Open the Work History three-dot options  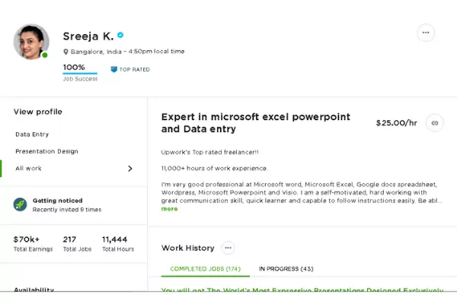(x=228, y=248)
